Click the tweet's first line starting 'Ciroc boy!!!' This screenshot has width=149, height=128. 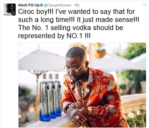point(76,12)
